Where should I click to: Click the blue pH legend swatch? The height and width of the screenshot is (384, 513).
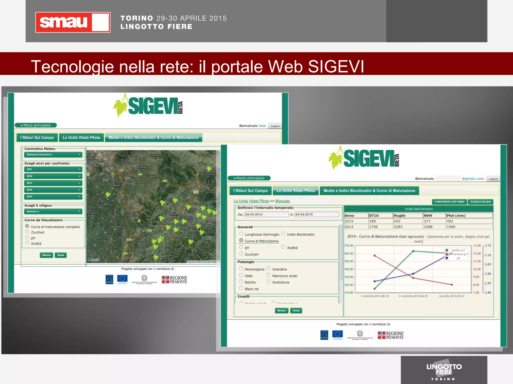pyautogui.click(x=447, y=258)
